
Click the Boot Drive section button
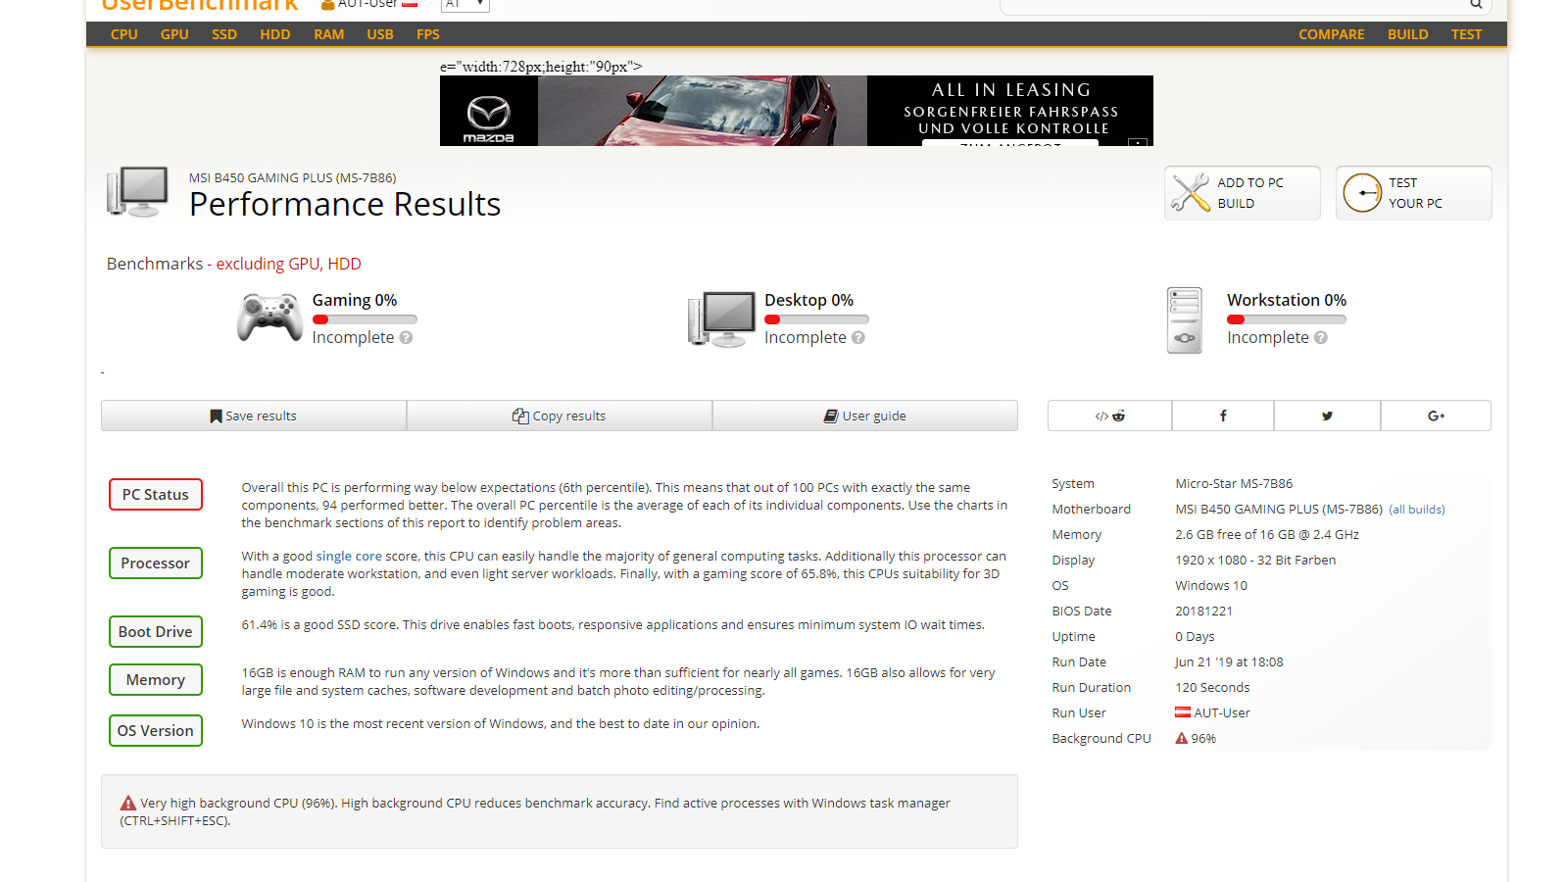tap(156, 632)
